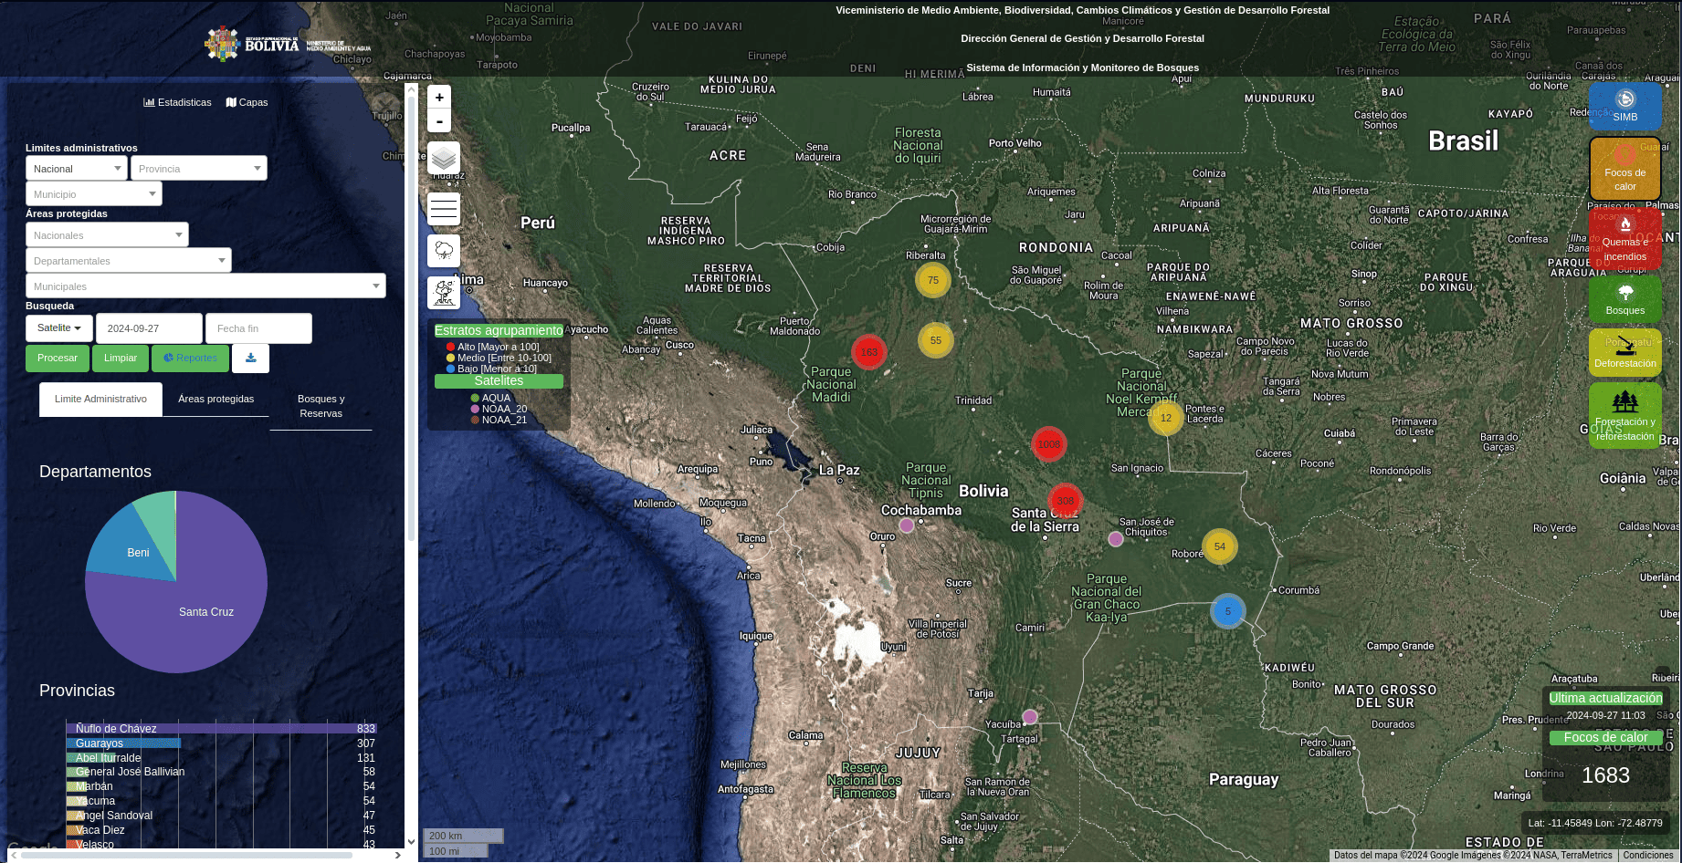Click the yellow cluster marker 54
1682x863 pixels.
point(1220,546)
